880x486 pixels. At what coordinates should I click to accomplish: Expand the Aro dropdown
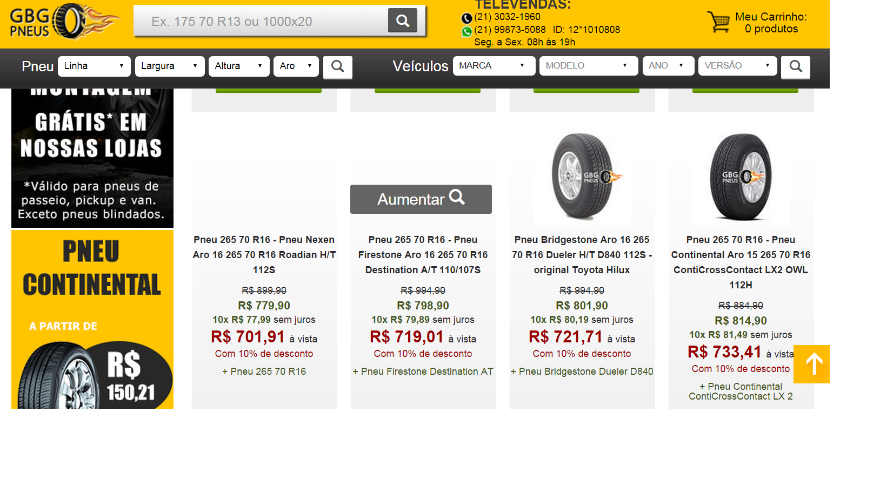pyautogui.click(x=296, y=66)
